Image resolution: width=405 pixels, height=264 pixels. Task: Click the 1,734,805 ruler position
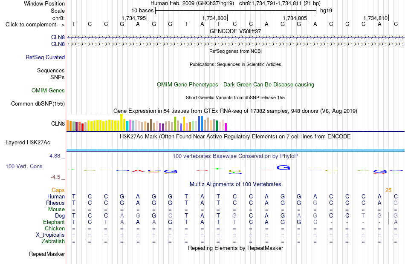pos(295,18)
